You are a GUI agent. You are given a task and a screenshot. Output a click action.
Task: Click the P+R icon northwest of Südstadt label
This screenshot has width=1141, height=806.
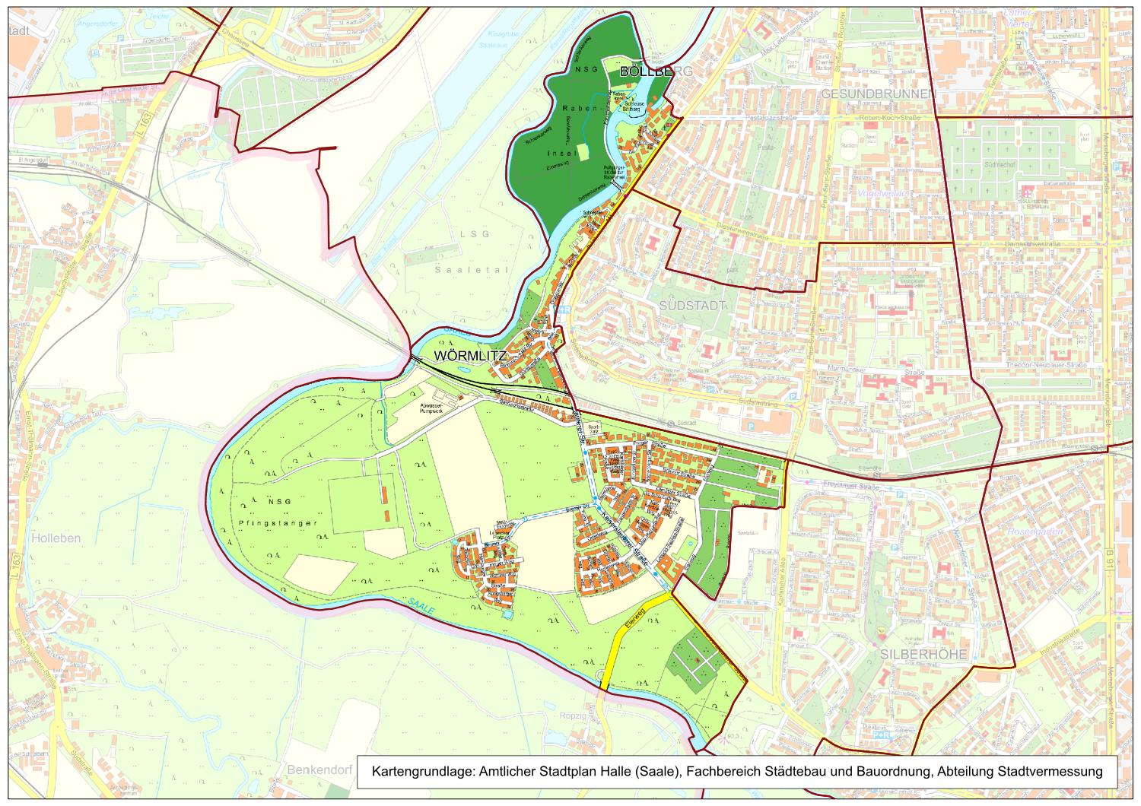[562, 310]
